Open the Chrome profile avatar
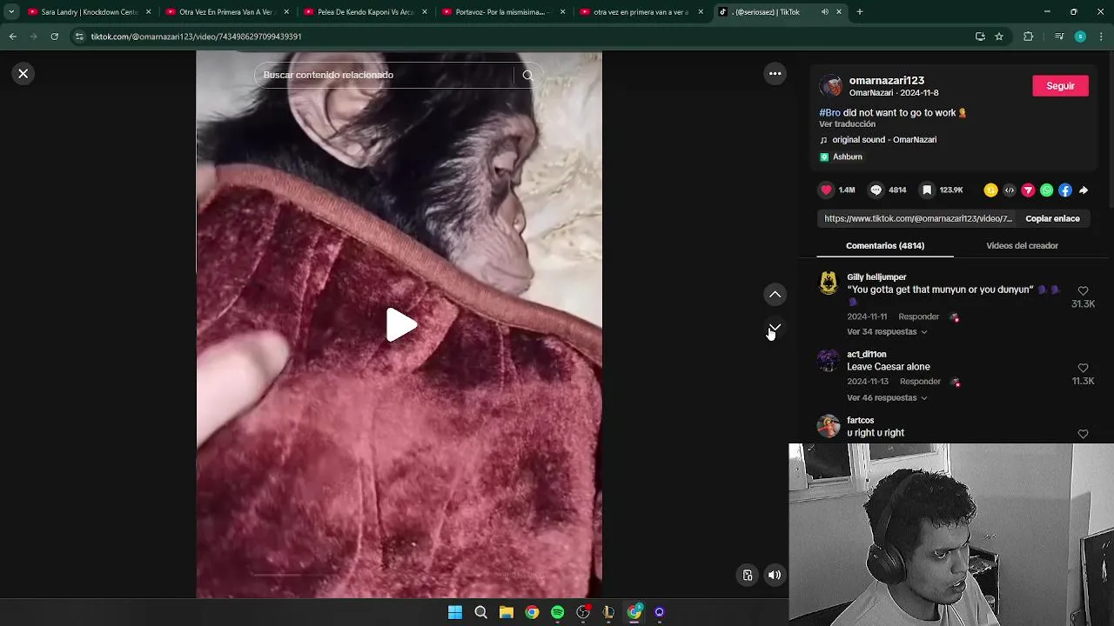 point(1080,37)
